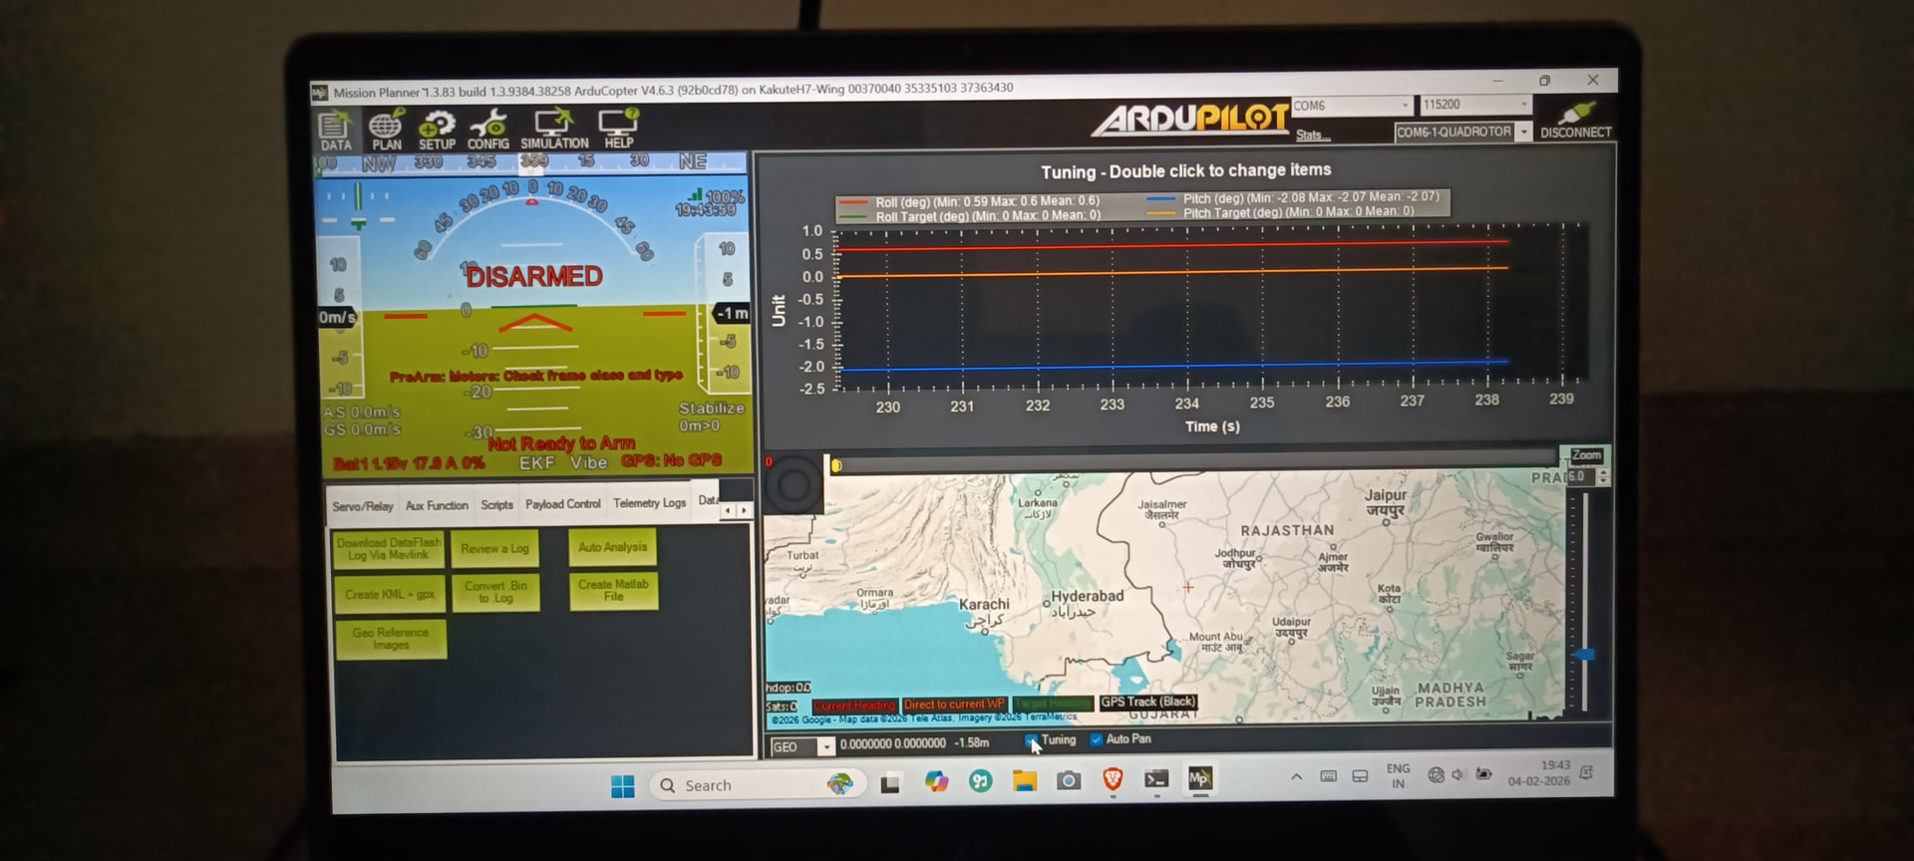Open the PLAN flight planner icon
The height and width of the screenshot is (861, 1914).
pyautogui.click(x=386, y=131)
